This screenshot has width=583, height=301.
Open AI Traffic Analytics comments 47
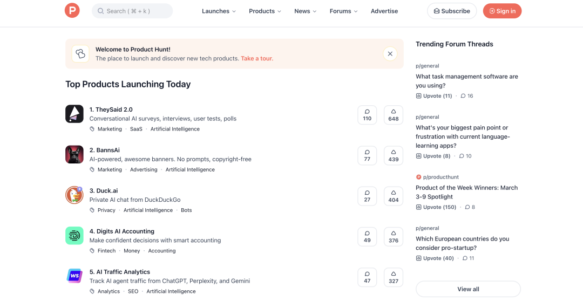click(x=367, y=277)
